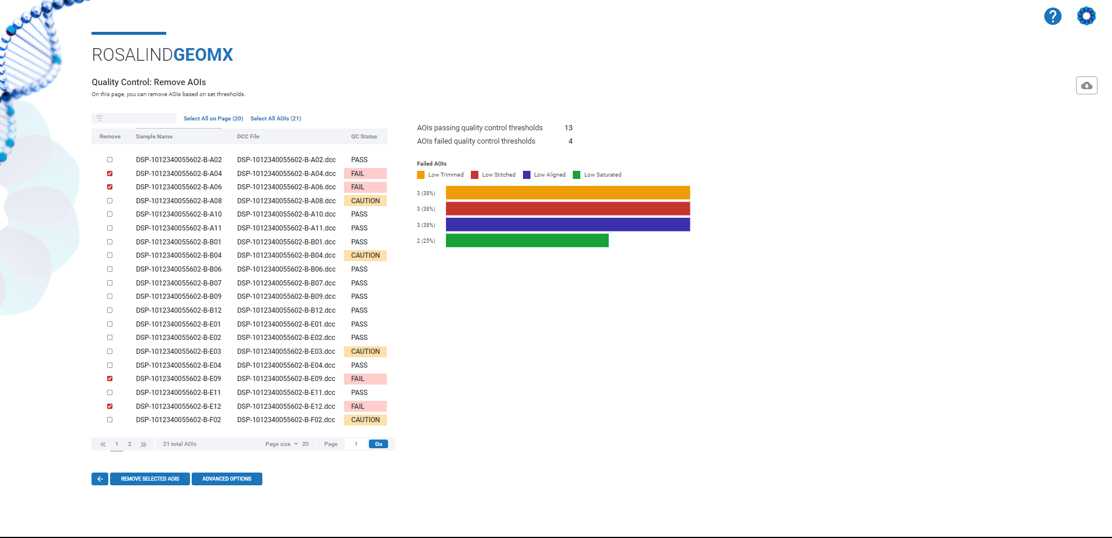Viewport: 1112px width, 538px height.
Task: Open Advanced Options
Action: point(227,479)
